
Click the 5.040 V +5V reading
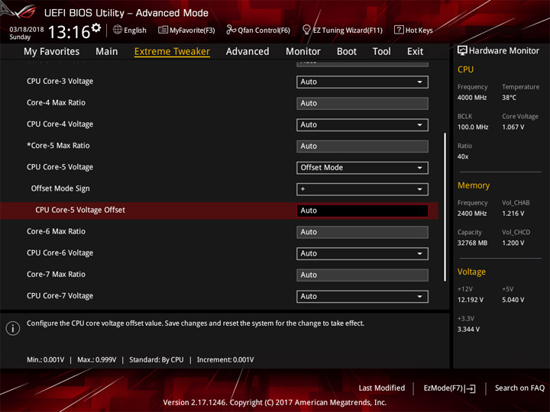513,301
